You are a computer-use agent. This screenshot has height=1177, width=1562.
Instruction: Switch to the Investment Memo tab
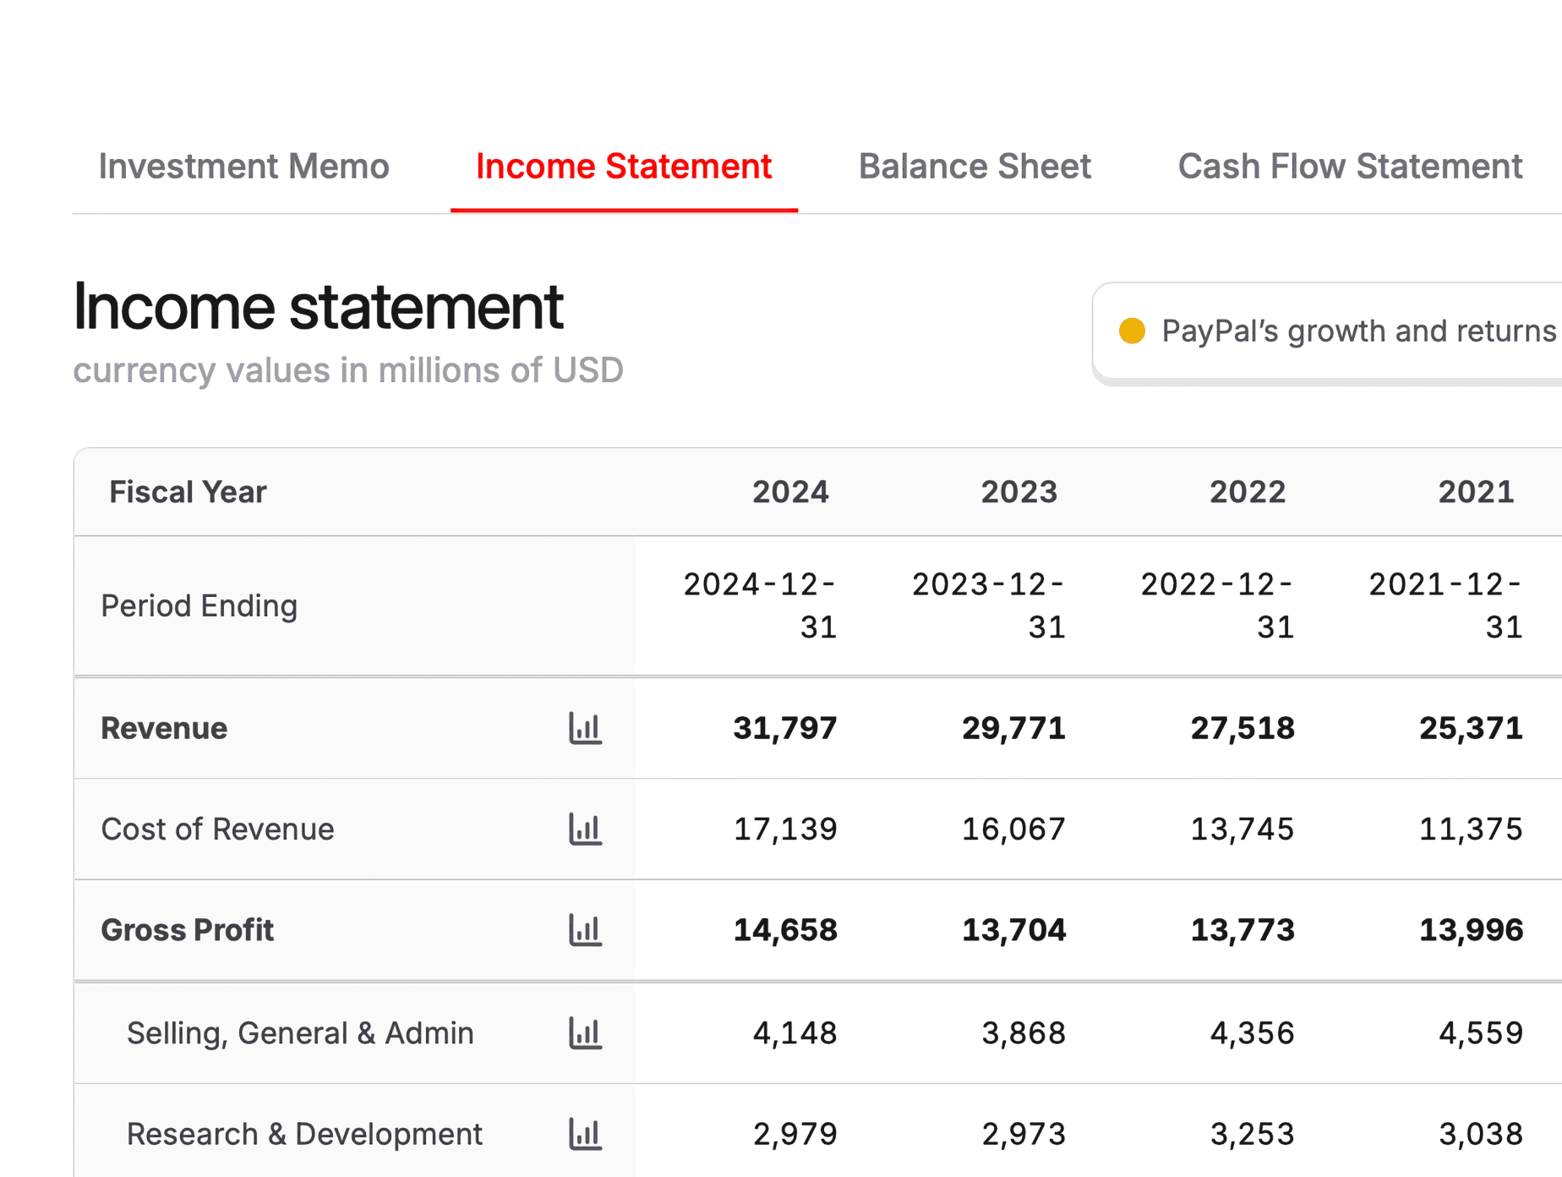[x=243, y=167]
